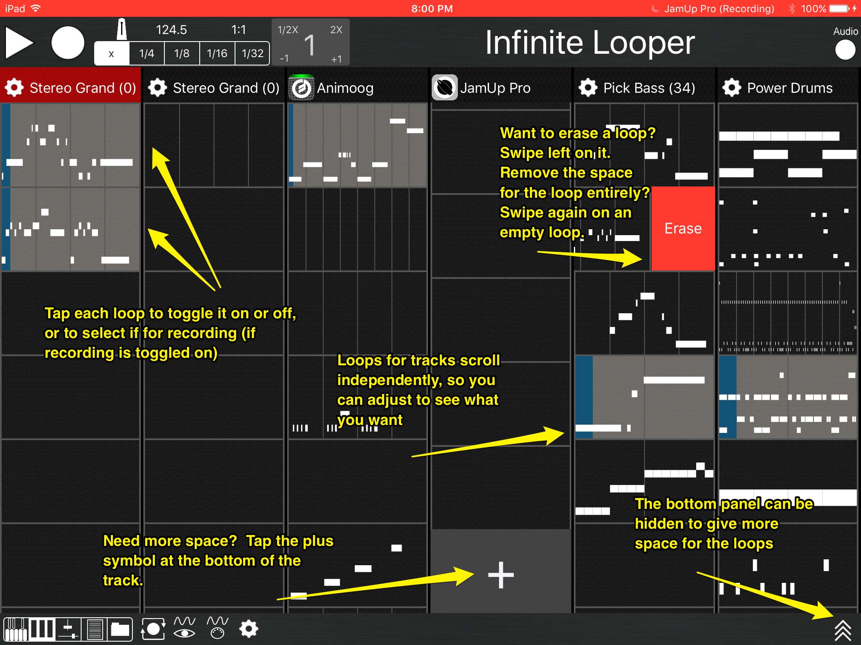Toggle recording with the round record button

68,43
